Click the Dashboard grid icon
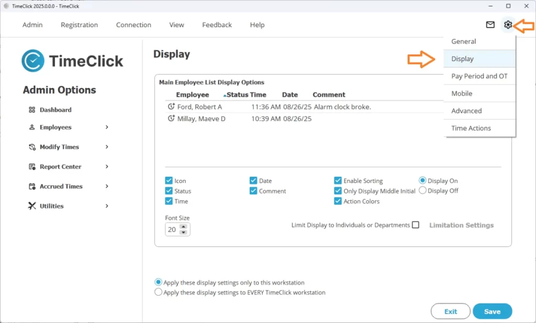The image size is (536, 323). (x=32, y=110)
